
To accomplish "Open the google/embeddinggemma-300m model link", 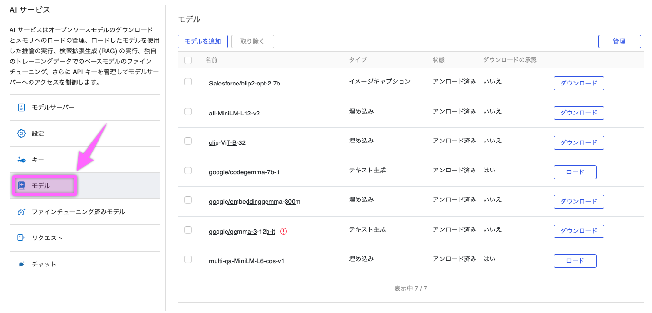I will point(255,202).
